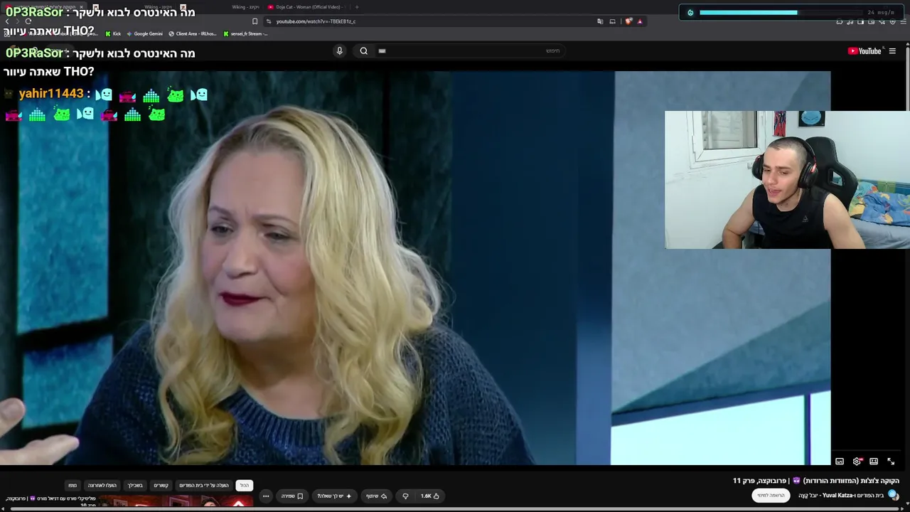Toggle subtitles on the video player
Viewport: 910px width, 512px height.
click(x=840, y=462)
